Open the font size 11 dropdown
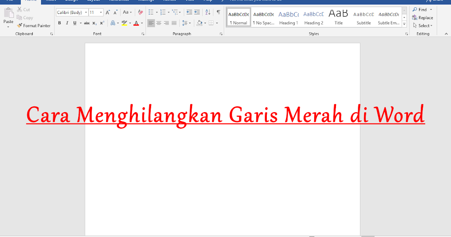Image resolution: width=451 pixels, height=237 pixels. [101, 12]
